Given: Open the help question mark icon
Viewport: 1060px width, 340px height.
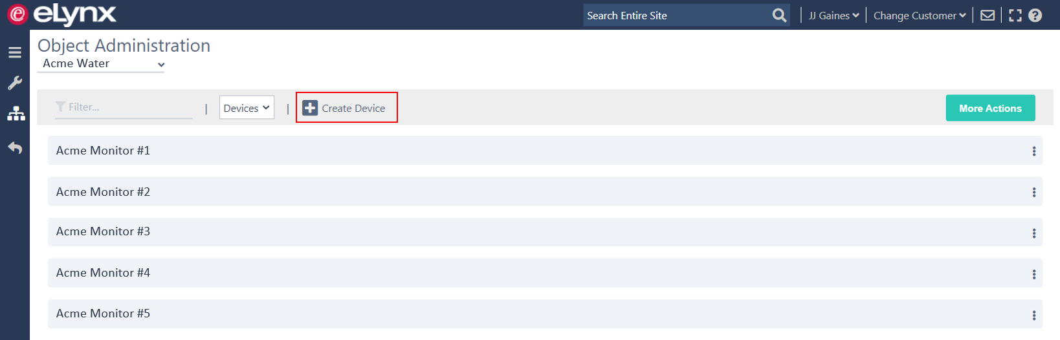Looking at the screenshot, I should coord(1035,15).
